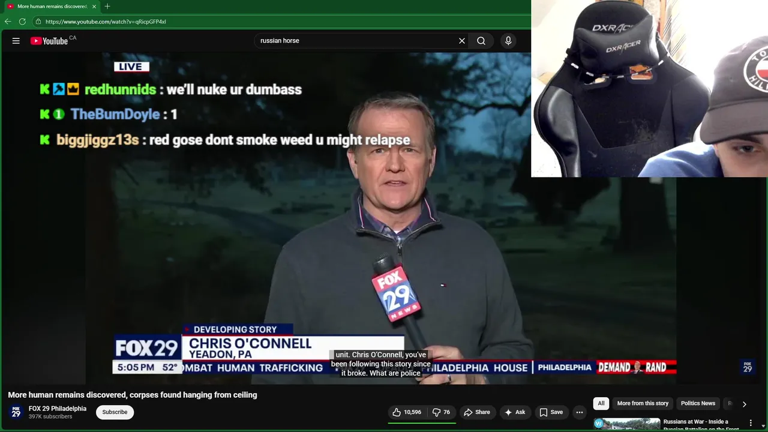Screen dimensions: 768x432
Task: Subscribe to FOX 29 Philadelphia
Action: pyautogui.click(x=115, y=412)
